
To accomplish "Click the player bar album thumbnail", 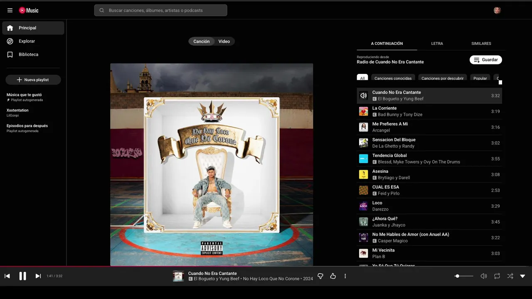I will (178, 276).
